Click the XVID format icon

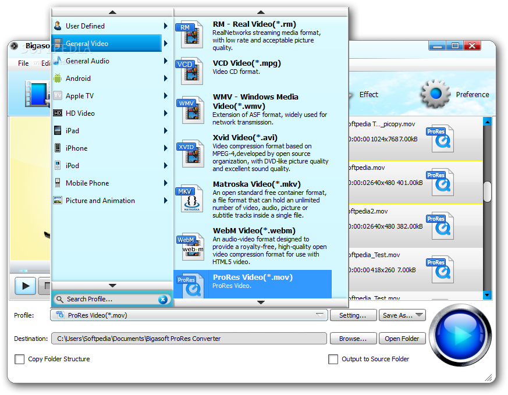[x=190, y=154]
